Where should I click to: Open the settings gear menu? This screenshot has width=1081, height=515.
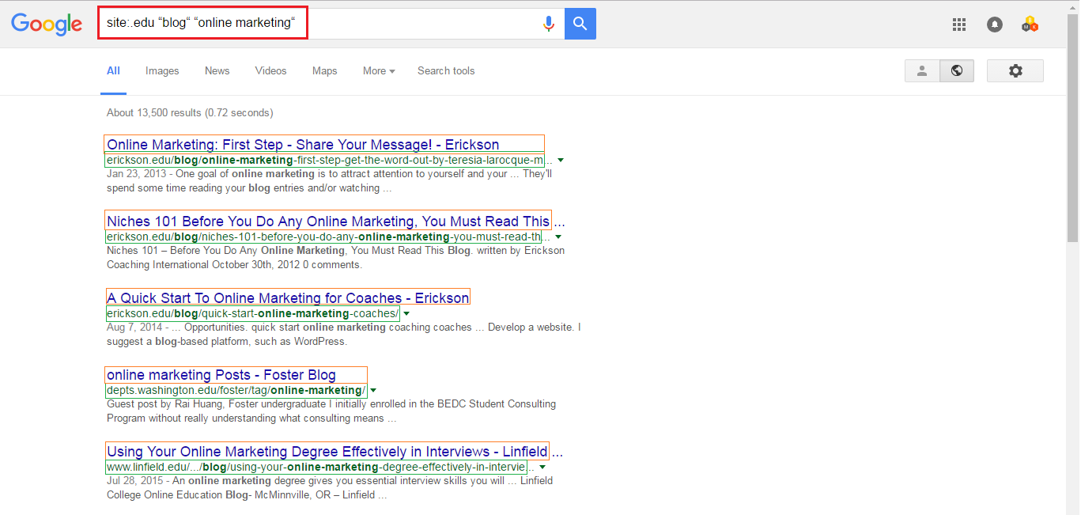point(1015,70)
